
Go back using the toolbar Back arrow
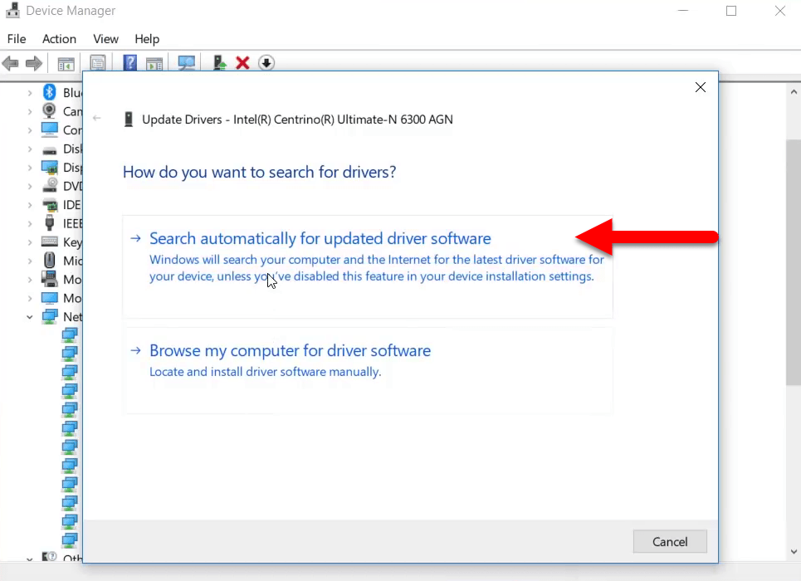(x=11, y=63)
